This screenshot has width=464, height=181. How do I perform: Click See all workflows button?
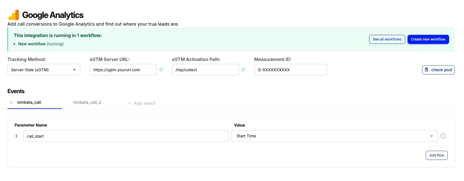pos(387,39)
